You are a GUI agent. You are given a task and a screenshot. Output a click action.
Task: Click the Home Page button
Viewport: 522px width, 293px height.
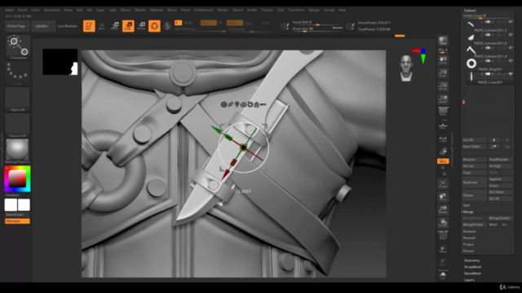pyautogui.click(x=16, y=26)
